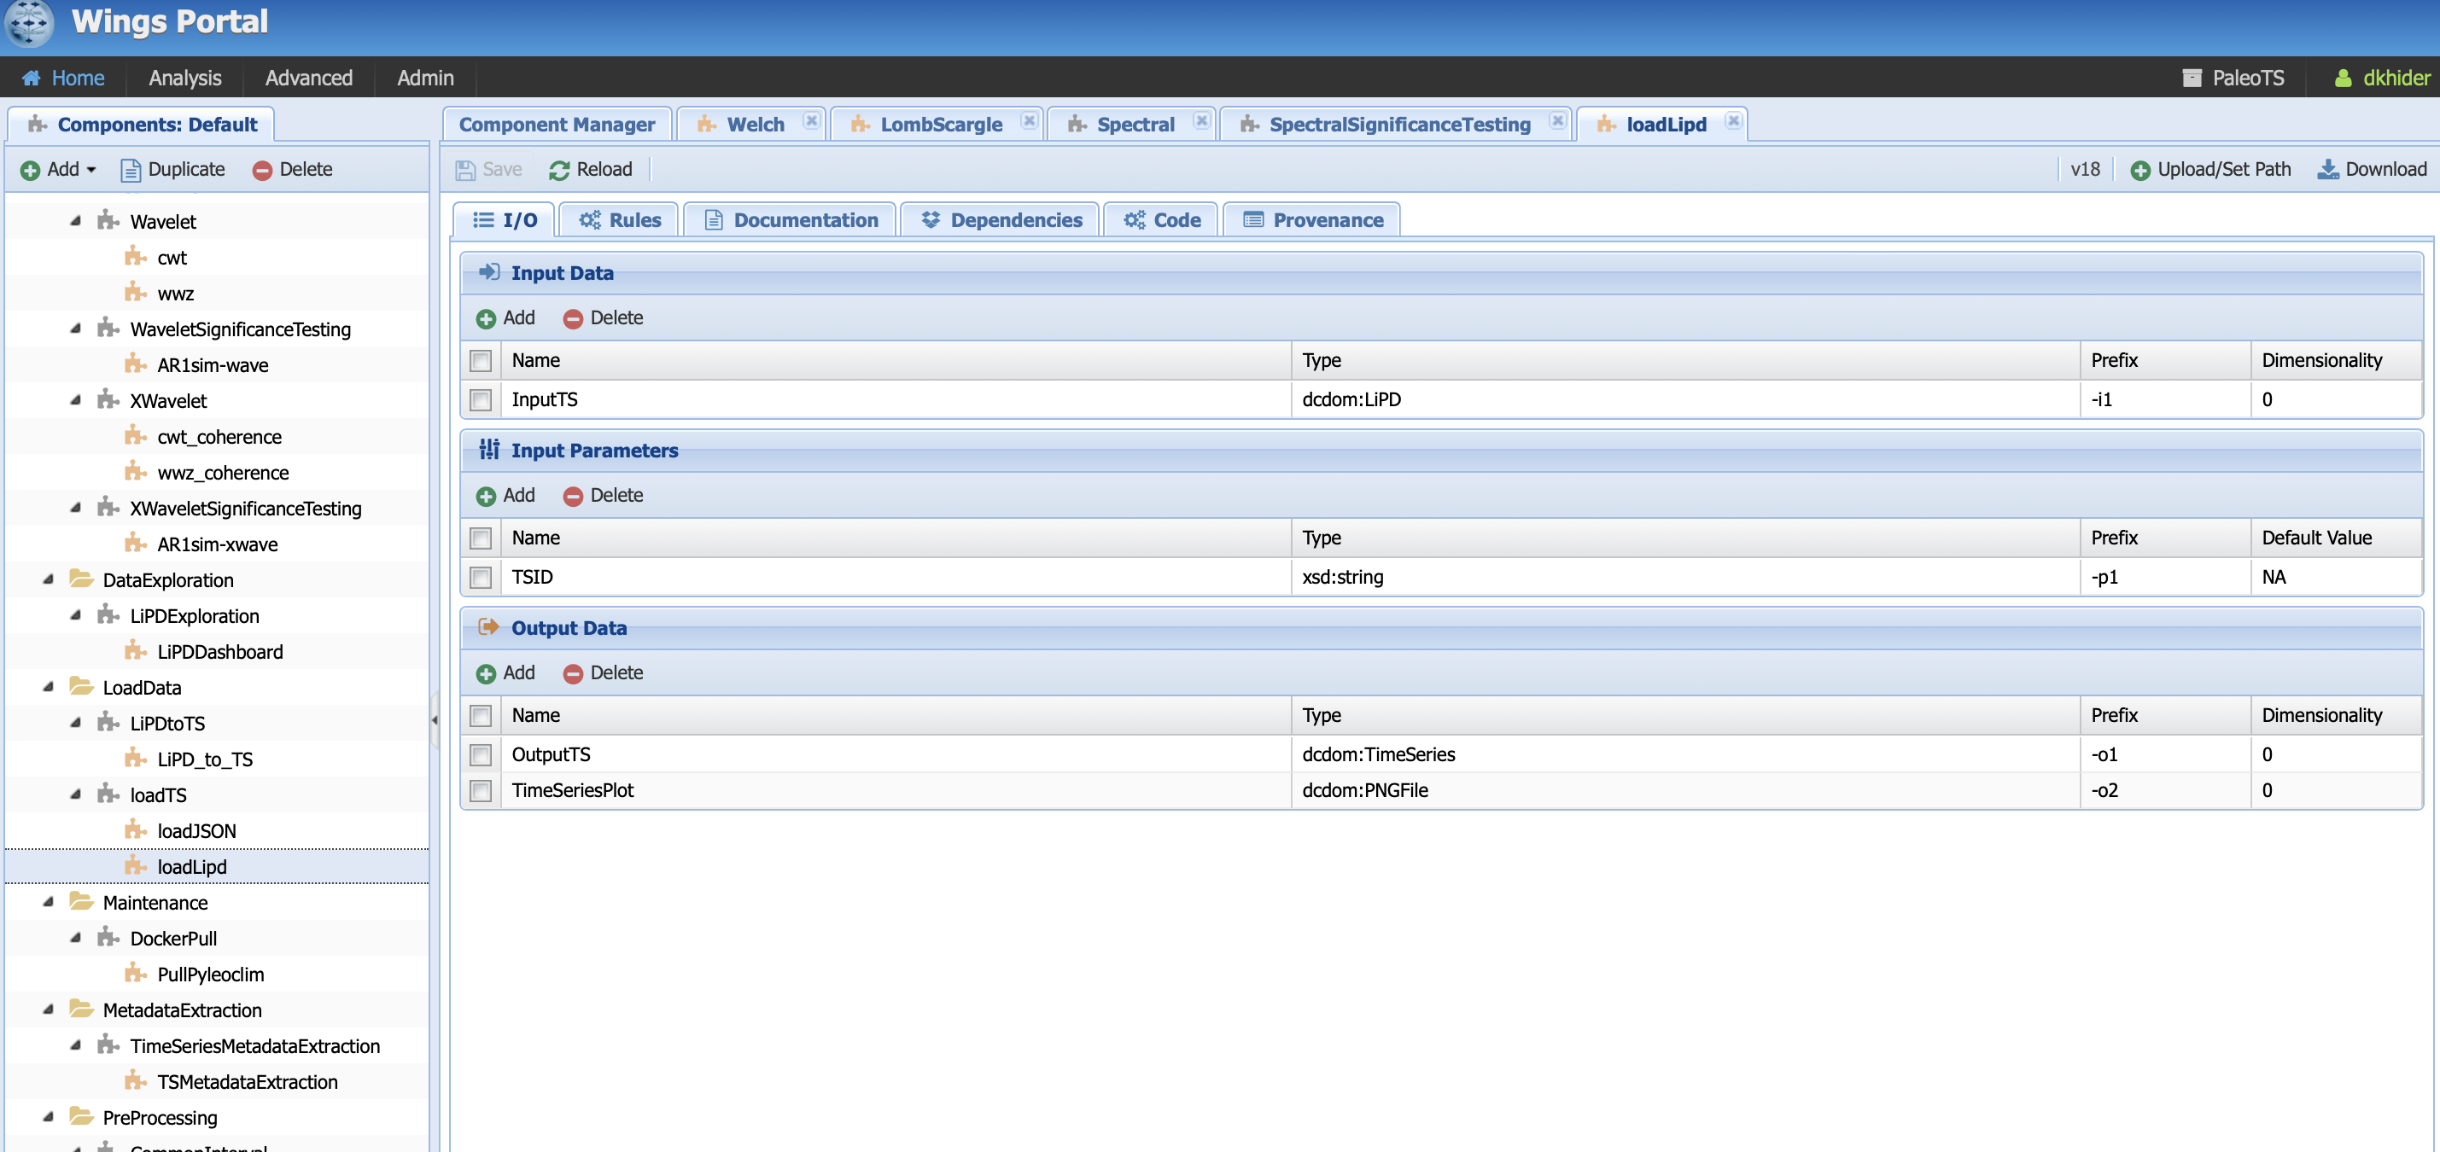Close the loadLipd tab
This screenshot has width=2440, height=1152.
1733,120
